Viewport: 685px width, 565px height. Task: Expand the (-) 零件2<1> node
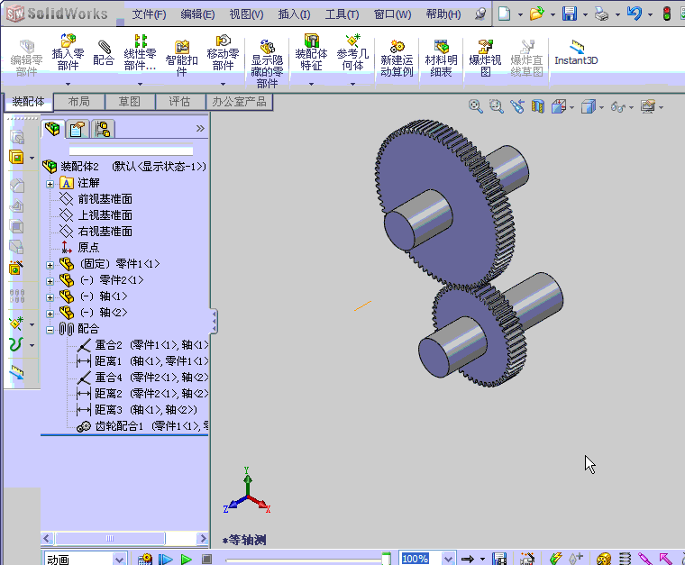point(50,281)
